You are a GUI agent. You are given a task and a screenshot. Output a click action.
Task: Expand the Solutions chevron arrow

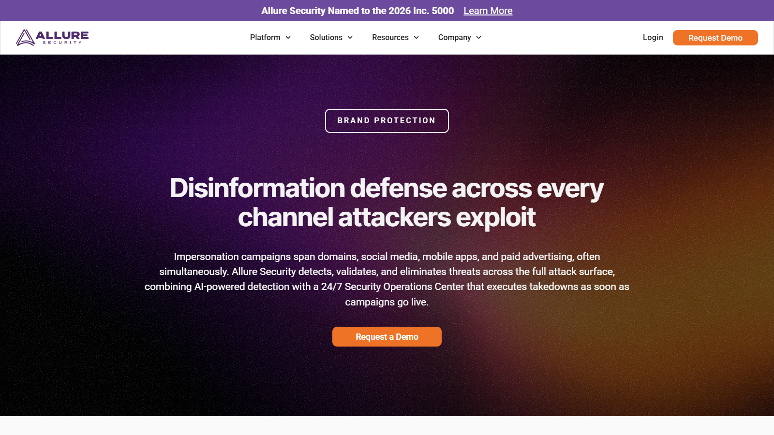coord(350,38)
